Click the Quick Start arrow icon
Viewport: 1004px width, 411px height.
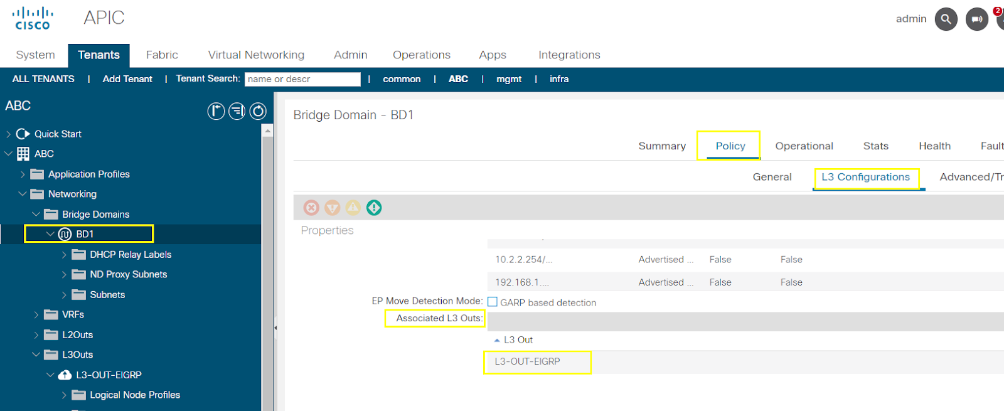pos(23,134)
